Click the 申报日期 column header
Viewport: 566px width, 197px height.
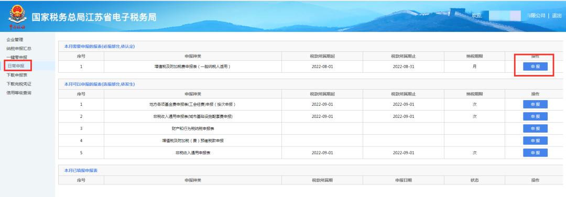coord(404,180)
